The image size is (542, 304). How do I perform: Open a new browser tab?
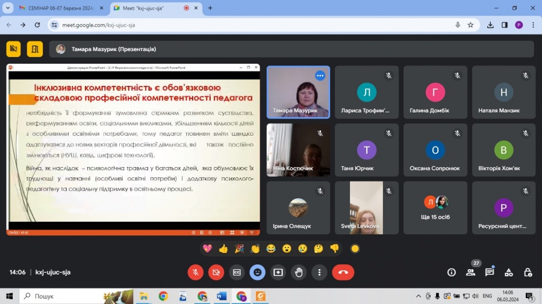click(210, 8)
